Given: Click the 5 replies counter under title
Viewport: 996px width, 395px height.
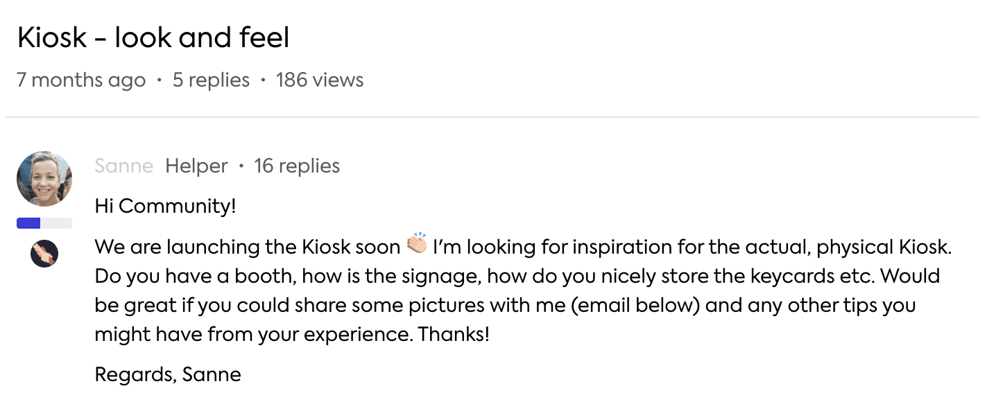Looking at the screenshot, I should [x=211, y=80].
